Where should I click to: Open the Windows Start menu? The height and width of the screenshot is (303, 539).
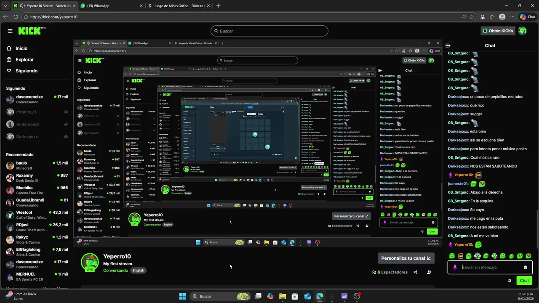[182, 296]
